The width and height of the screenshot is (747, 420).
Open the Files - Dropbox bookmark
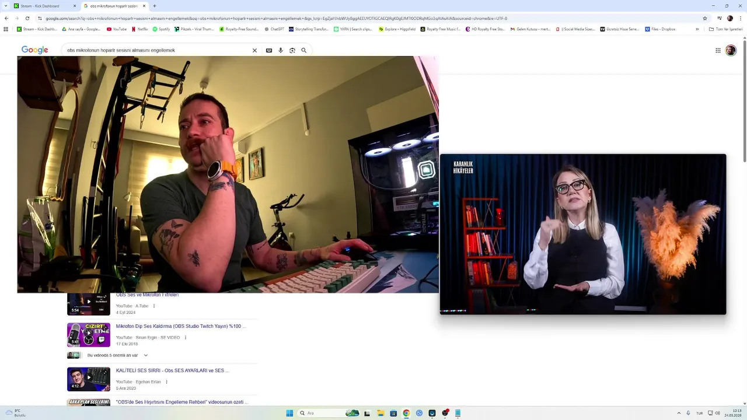click(x=660, y=29)
